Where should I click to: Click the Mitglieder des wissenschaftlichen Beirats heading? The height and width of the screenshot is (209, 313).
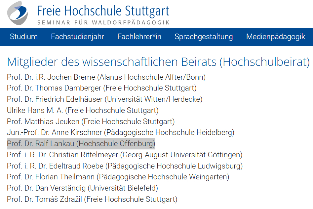(158, 62)
